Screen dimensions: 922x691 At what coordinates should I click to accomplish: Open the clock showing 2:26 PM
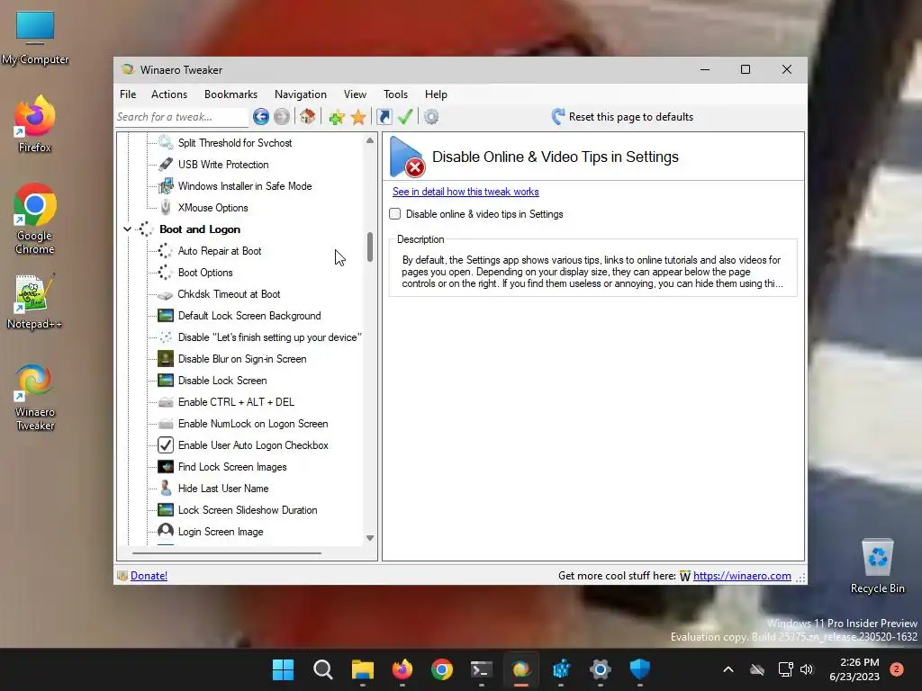pos(854,669)
